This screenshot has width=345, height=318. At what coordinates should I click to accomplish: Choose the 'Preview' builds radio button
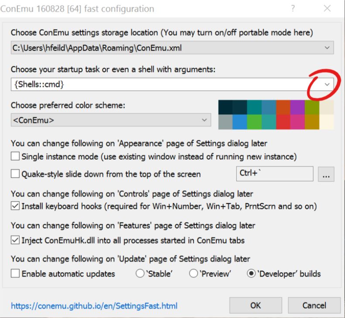(194, 274)
